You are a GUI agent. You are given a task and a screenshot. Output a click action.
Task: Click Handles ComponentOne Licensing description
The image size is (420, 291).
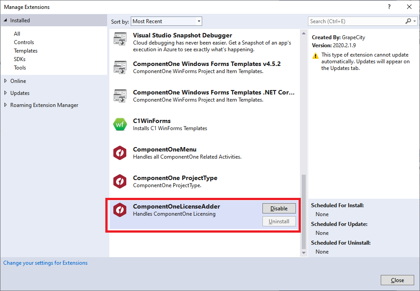[174, 214]
